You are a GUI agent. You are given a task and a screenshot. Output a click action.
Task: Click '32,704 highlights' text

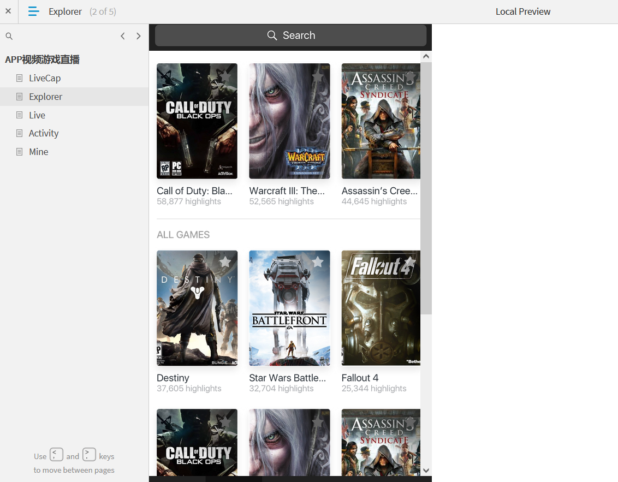(281, 389)
